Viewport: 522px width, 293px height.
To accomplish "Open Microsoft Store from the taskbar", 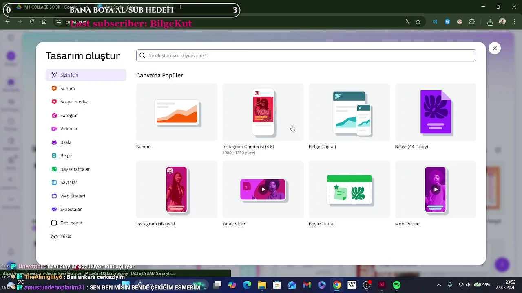I will [x=277, y=285].
